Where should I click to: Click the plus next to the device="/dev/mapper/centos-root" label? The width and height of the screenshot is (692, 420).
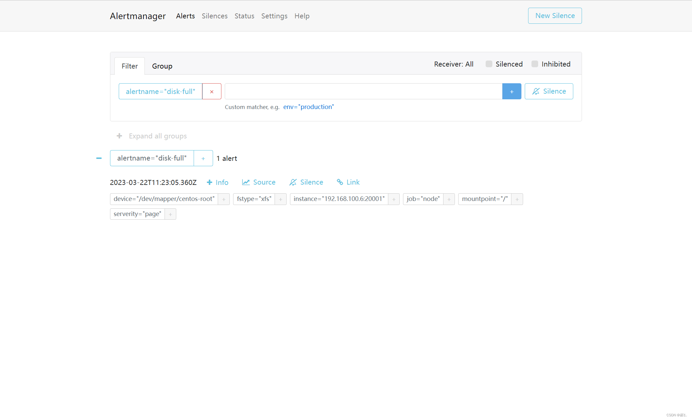(x=224, y=199)
